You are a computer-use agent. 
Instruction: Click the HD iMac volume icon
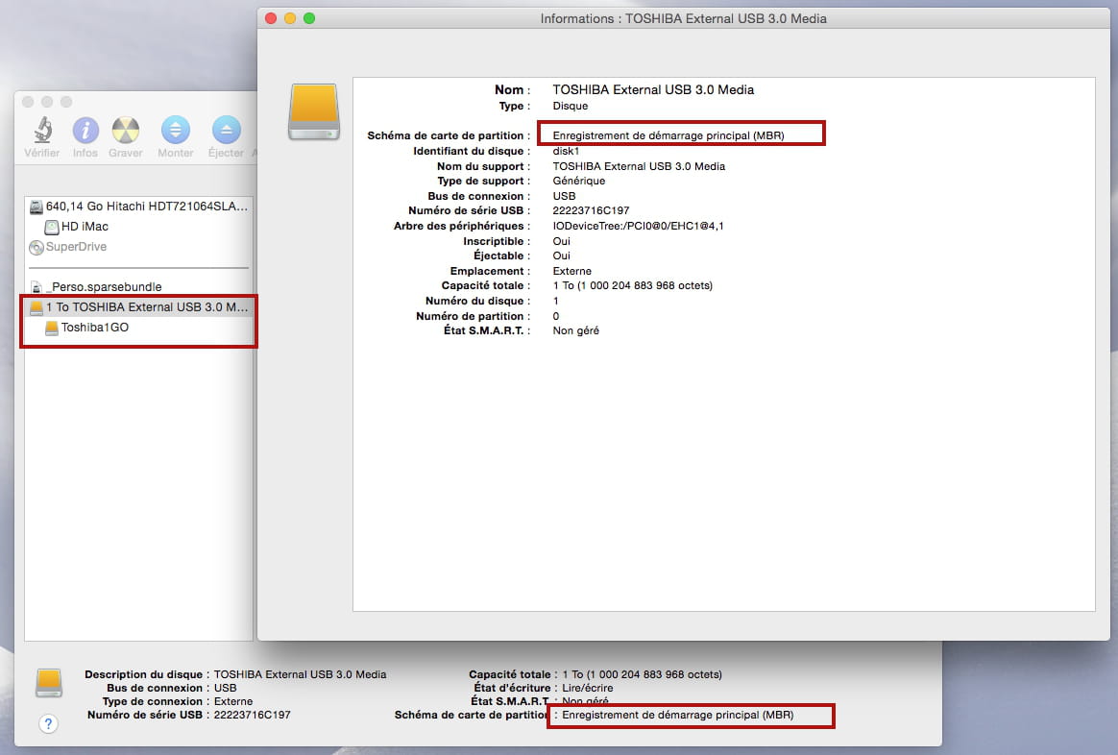(x=51, y=228)
